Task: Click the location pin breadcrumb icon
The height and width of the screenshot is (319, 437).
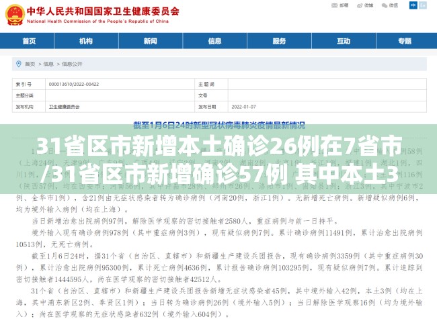Action: (x=19, y=64)
